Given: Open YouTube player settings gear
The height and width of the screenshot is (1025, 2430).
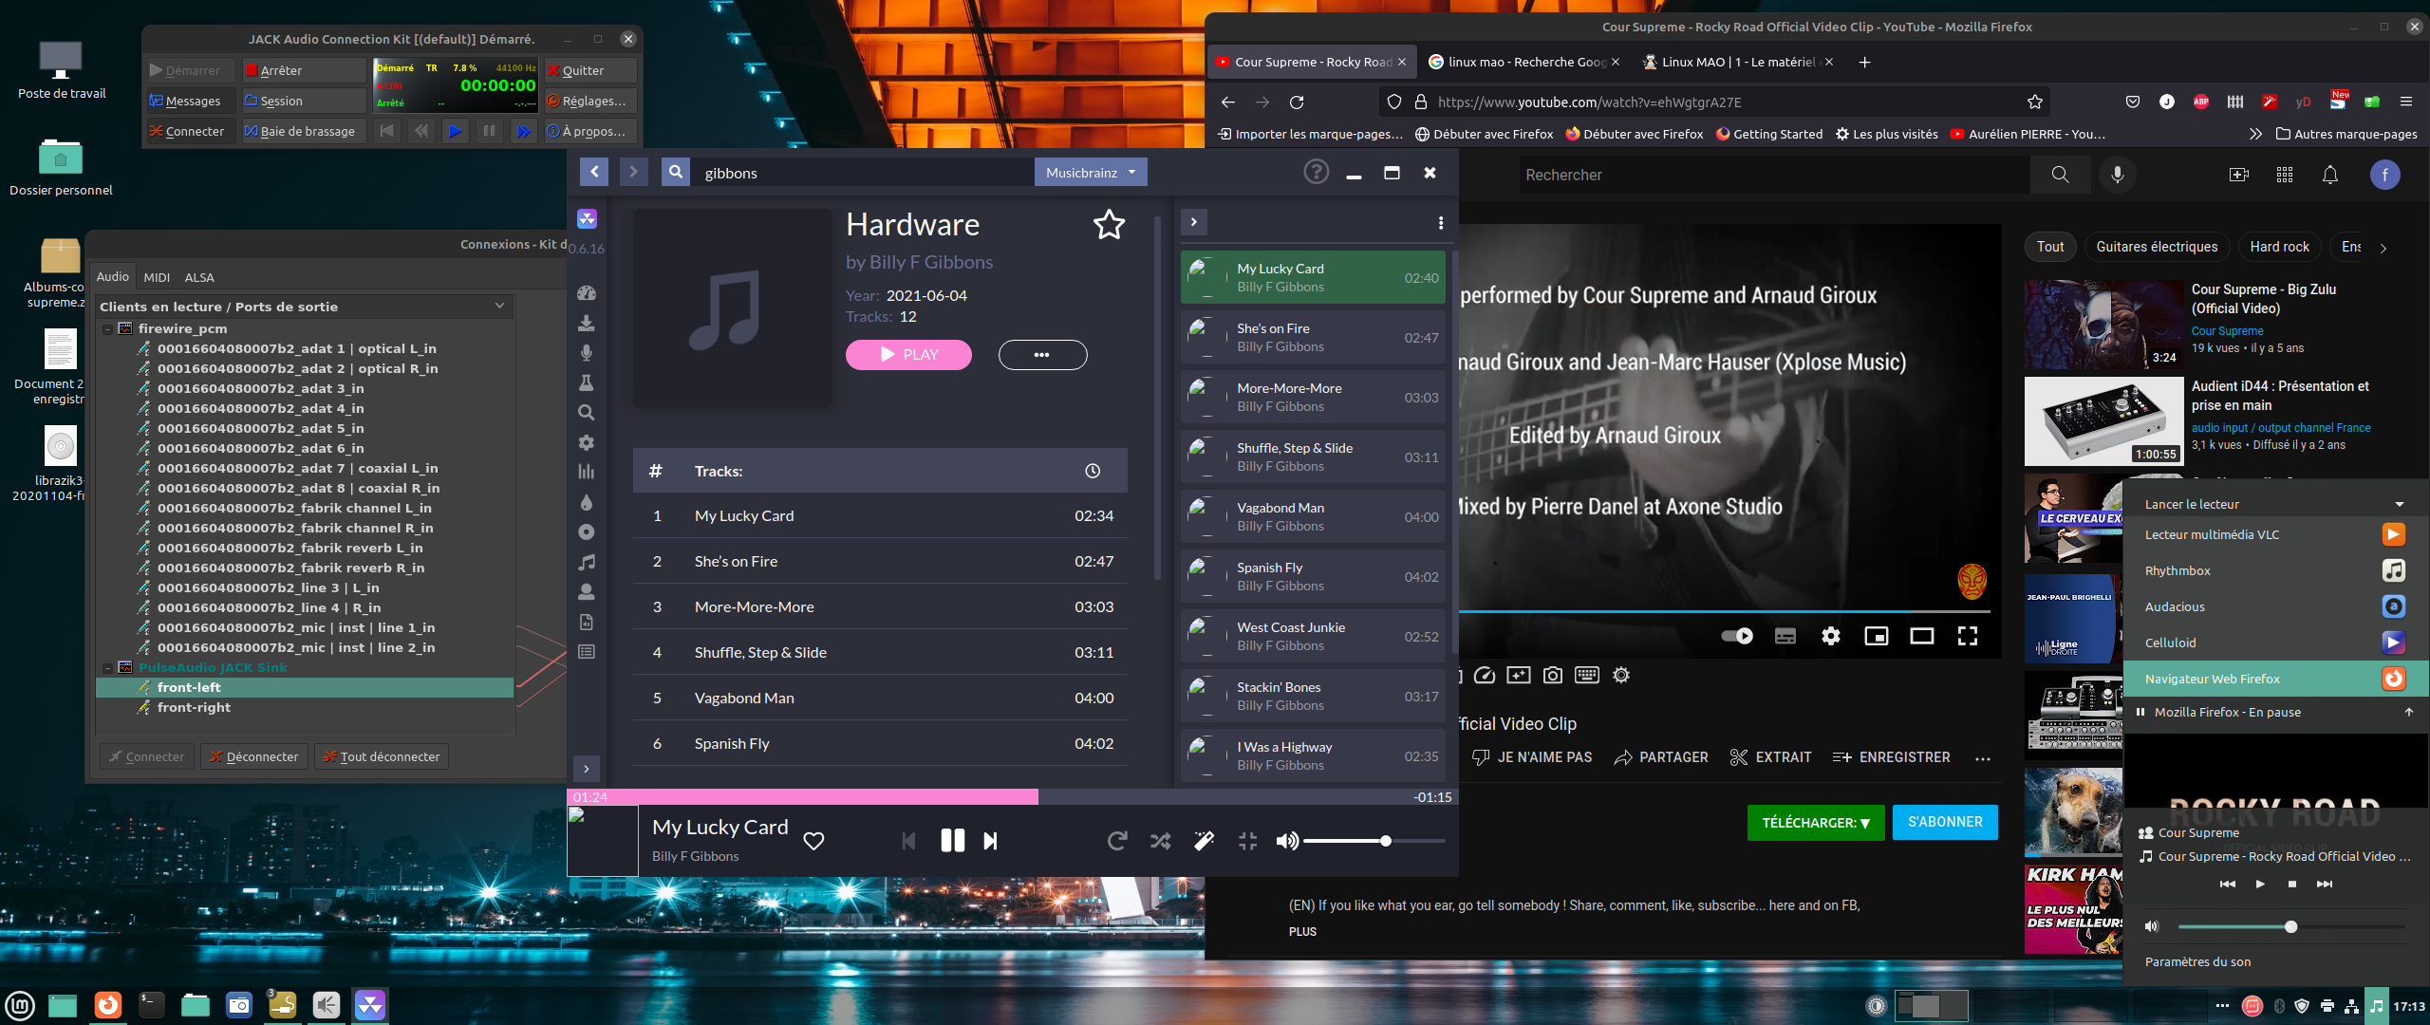Looking at the screenshot, I should pyautogui.click(x=1830, y=636).
